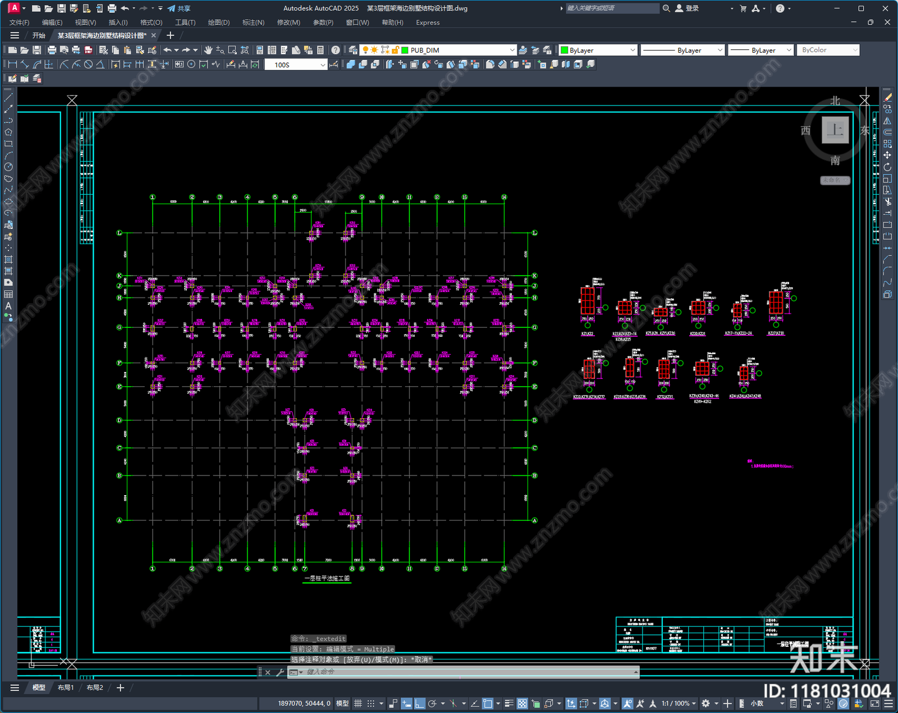
Task: Open the ByLayer lineweight dropdown
Action: point(789,50)
